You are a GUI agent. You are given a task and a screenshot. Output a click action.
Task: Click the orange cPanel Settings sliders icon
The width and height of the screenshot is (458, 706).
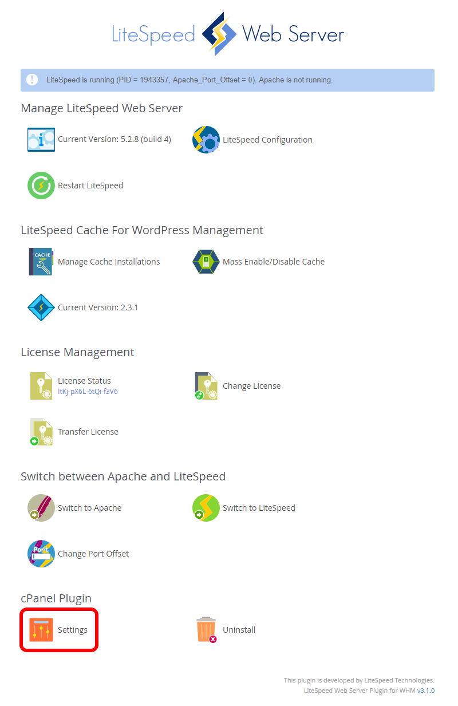pyautogui.click(x=41, y=630)
